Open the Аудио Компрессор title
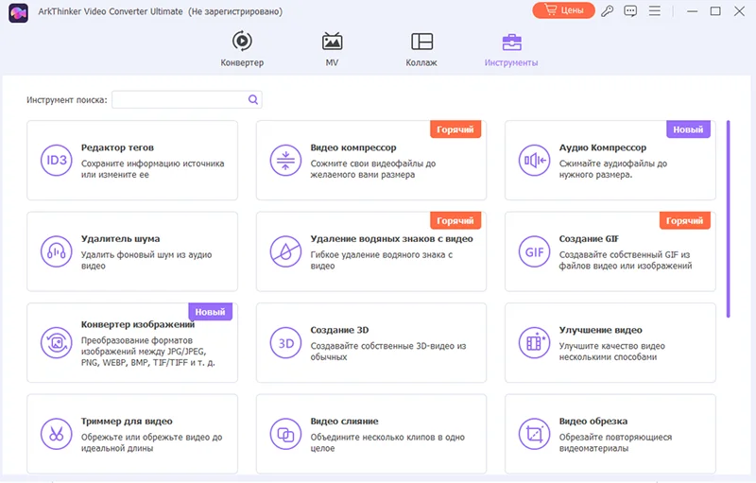 [x=603, y=147]
